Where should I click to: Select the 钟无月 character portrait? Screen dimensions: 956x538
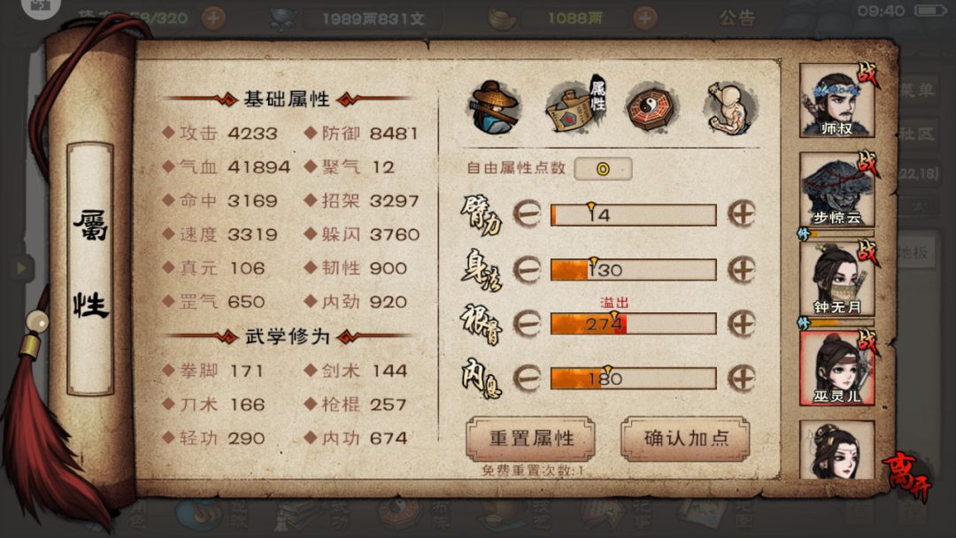(x=837, y=279)
